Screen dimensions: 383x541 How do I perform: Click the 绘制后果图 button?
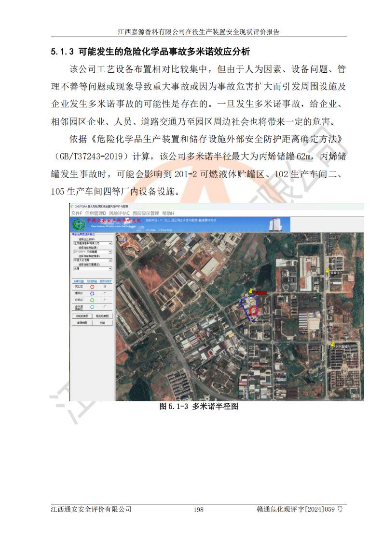[81, 316]
